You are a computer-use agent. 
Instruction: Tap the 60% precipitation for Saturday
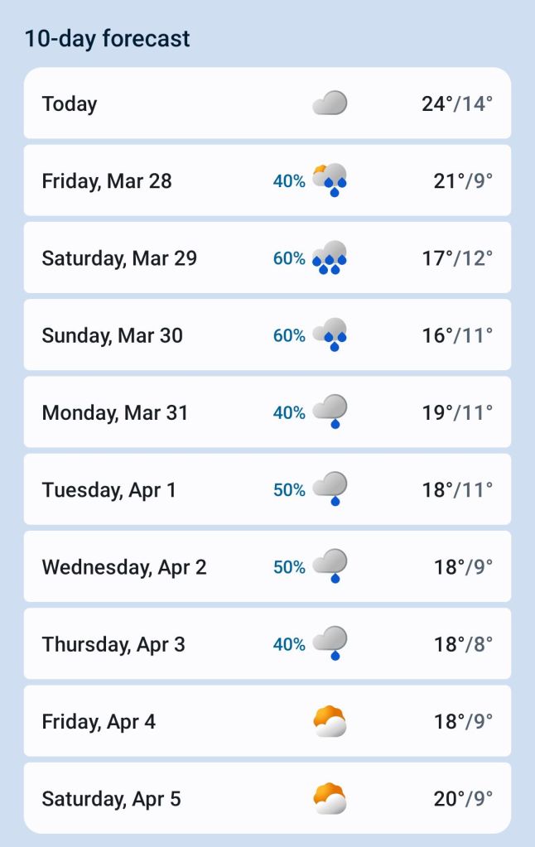(289, 258)
